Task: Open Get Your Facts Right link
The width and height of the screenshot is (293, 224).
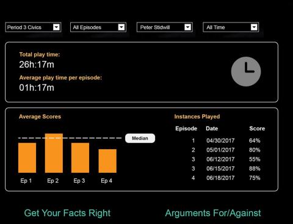Action: click(x=67, y=213)
